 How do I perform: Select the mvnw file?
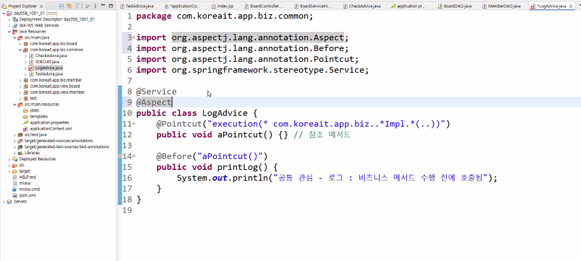coord(24,184)
